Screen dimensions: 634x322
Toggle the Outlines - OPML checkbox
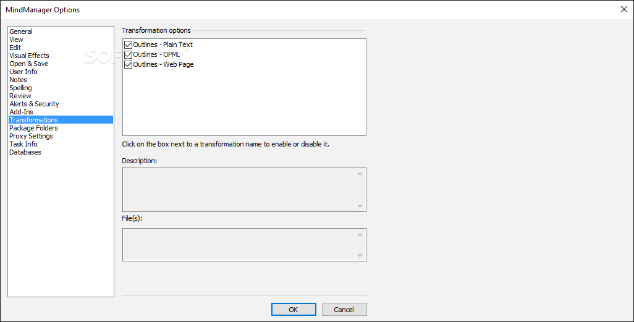128,54
